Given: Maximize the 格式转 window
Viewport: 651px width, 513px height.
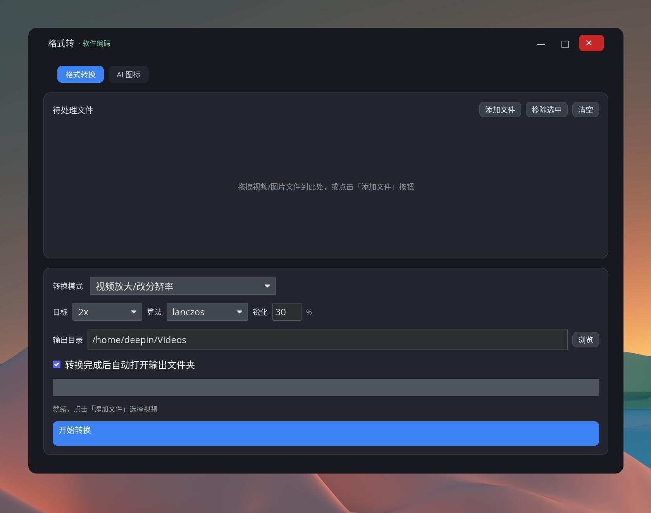Looking at the screenshot, I should click(x=565, y=44).
